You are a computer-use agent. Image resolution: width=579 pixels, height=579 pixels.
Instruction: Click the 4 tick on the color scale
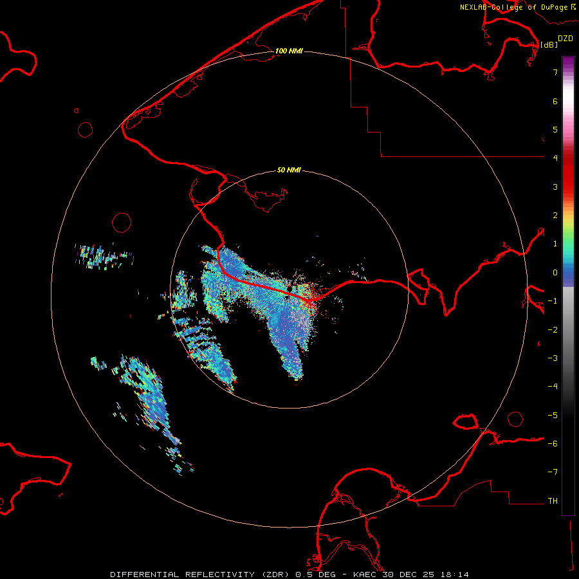[555, 158]
